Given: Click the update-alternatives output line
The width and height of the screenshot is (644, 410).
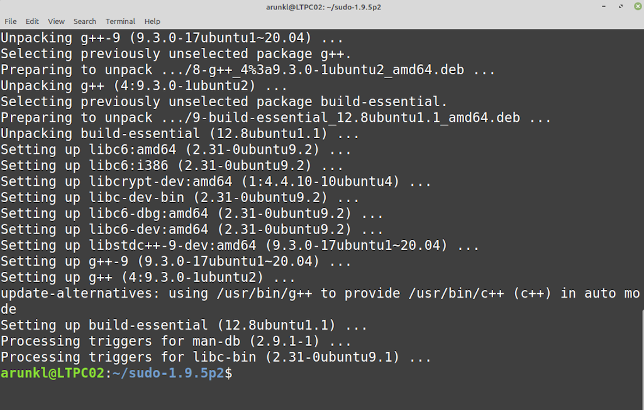Looking at the screenshot, I should [x=320, y=301].
